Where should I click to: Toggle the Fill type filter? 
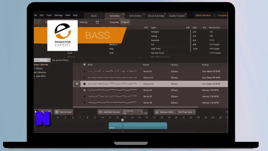pos(152,44)
